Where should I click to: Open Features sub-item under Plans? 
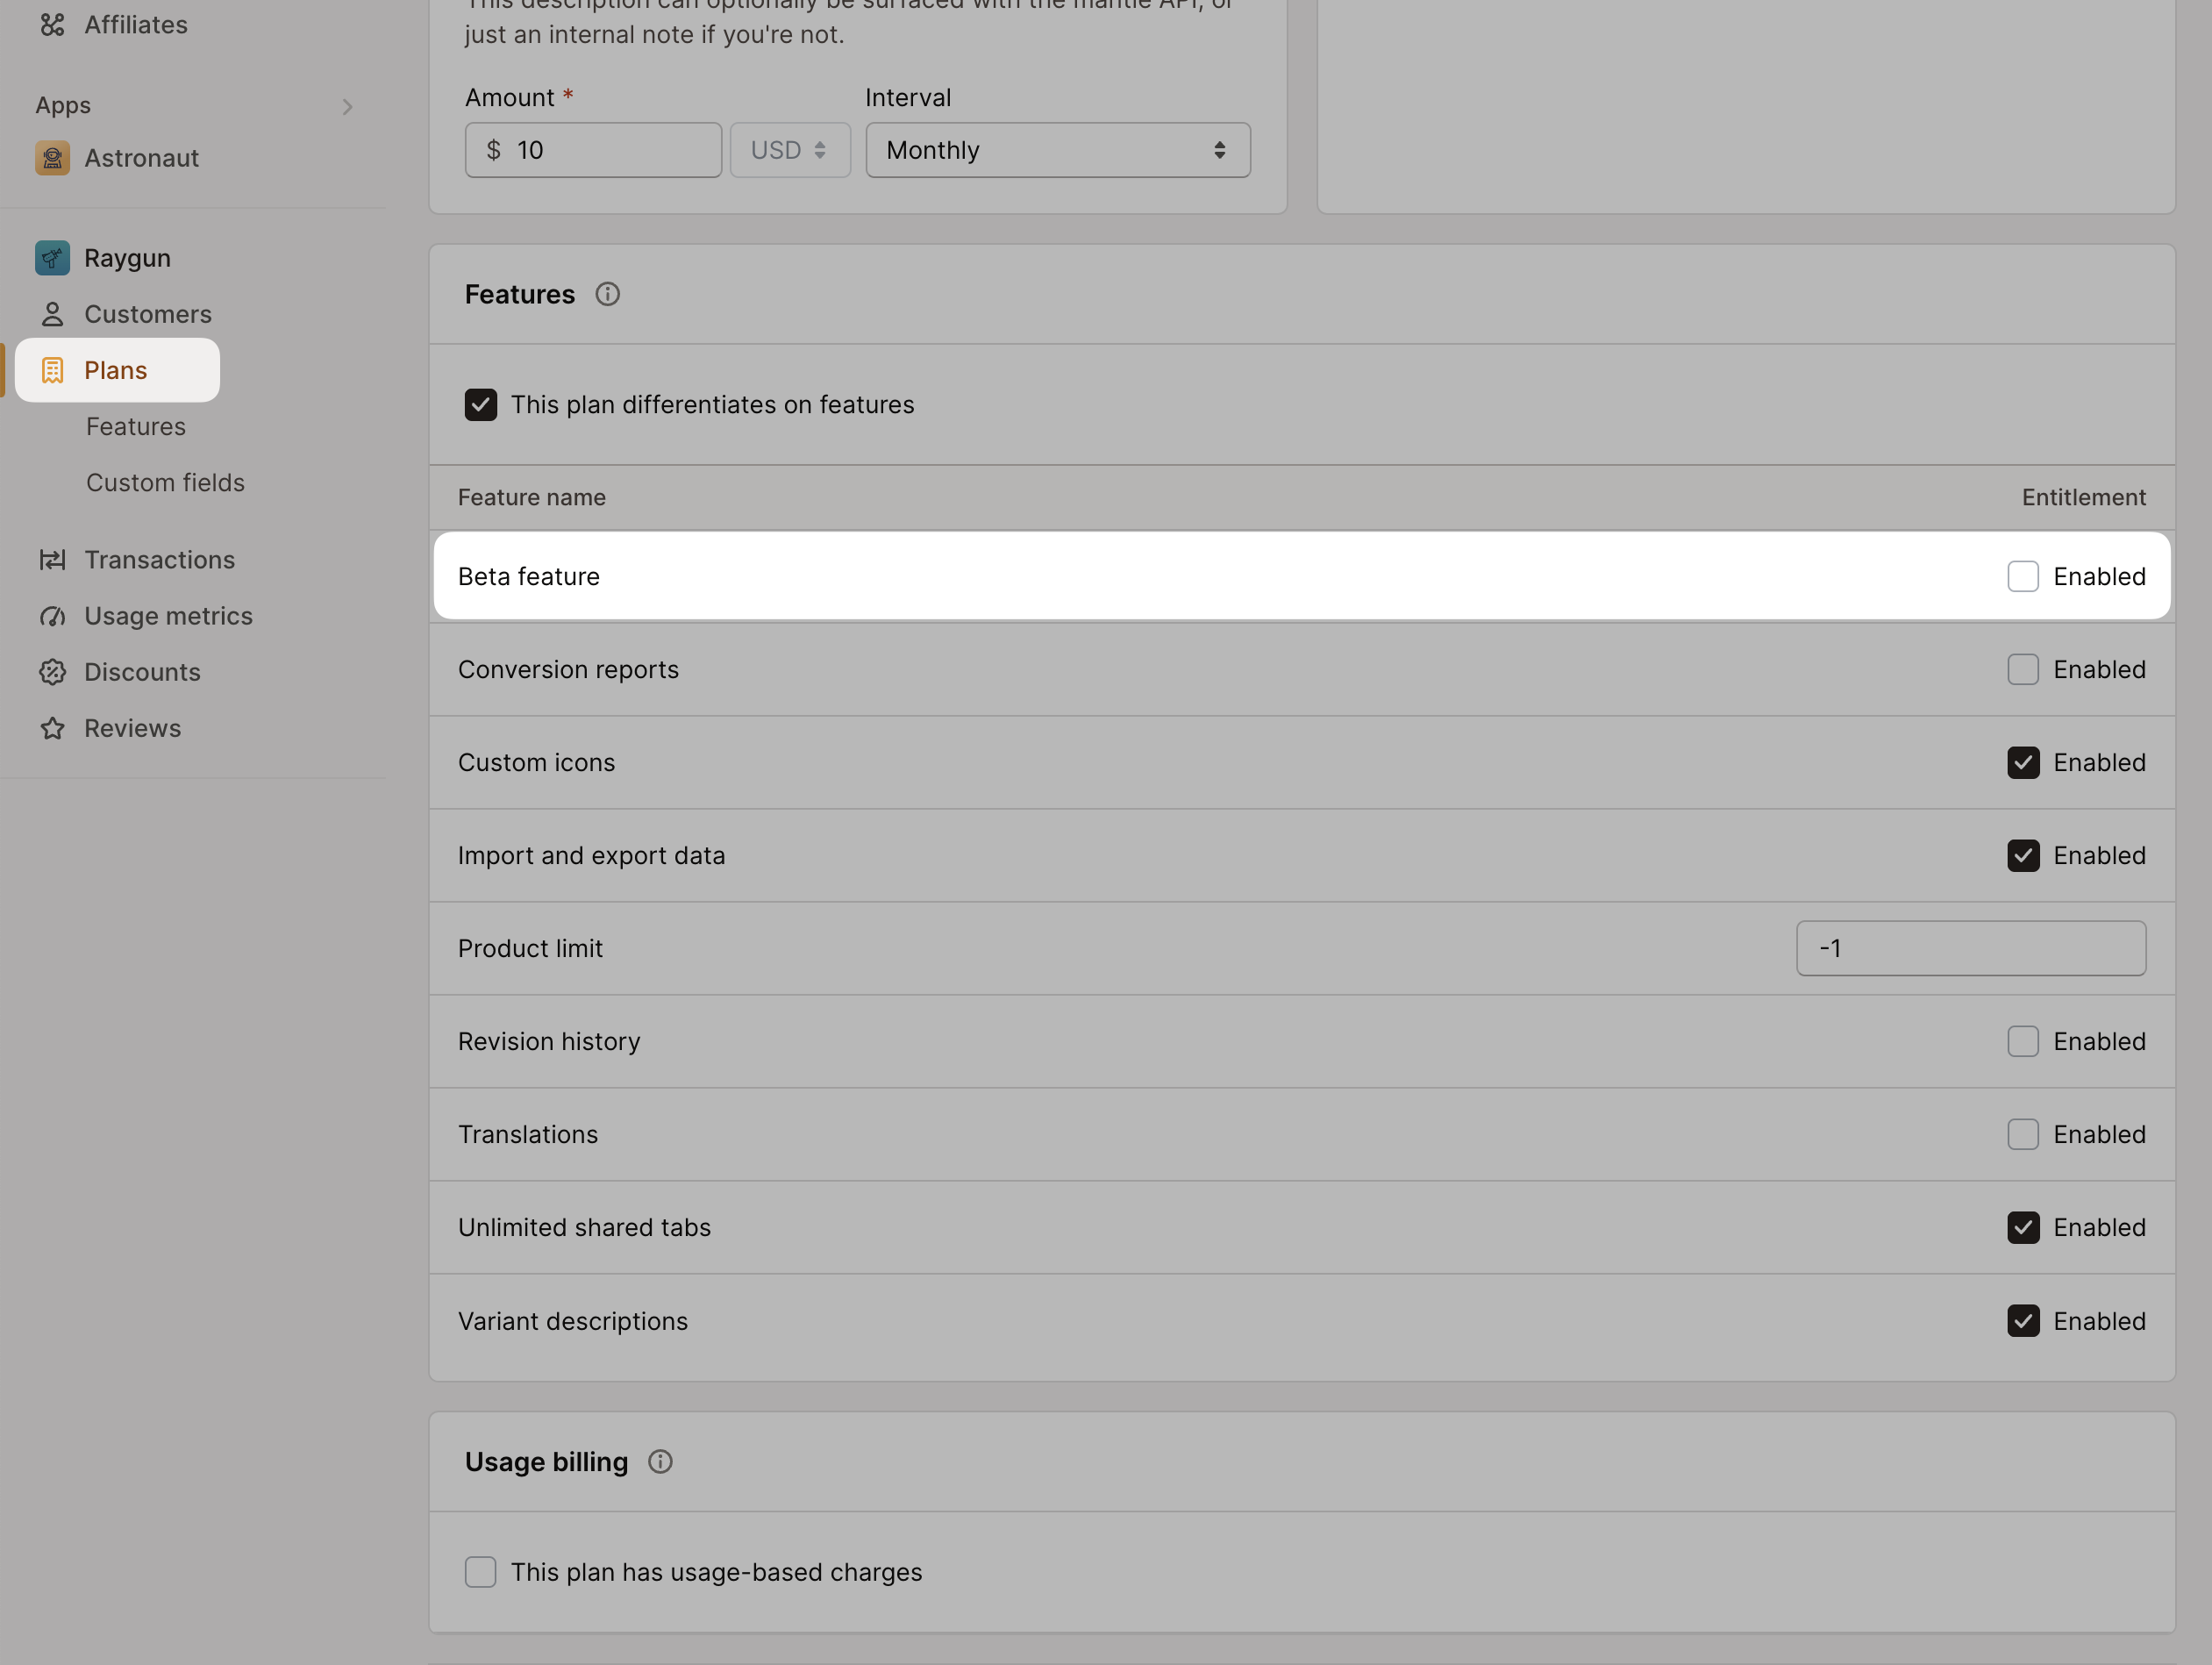click(136, 427)
